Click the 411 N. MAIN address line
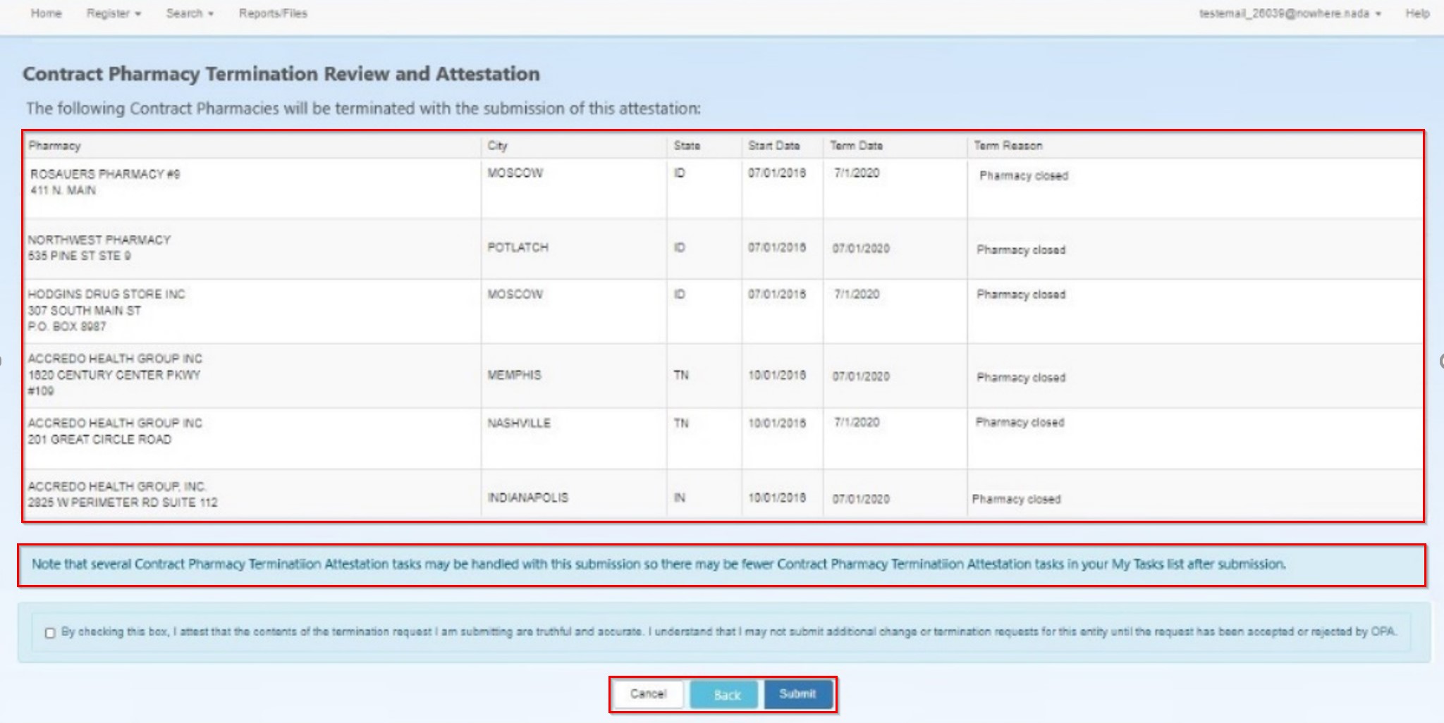 tap(63, 190)
